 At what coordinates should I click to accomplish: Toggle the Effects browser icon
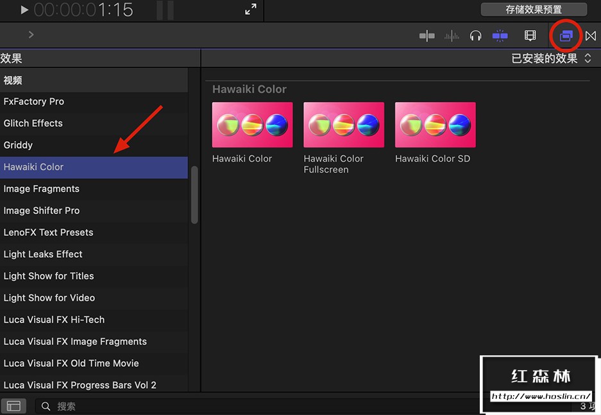(x=566, y=36)
